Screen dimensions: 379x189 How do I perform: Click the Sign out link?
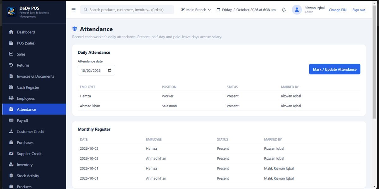click(x=358, y=10)
